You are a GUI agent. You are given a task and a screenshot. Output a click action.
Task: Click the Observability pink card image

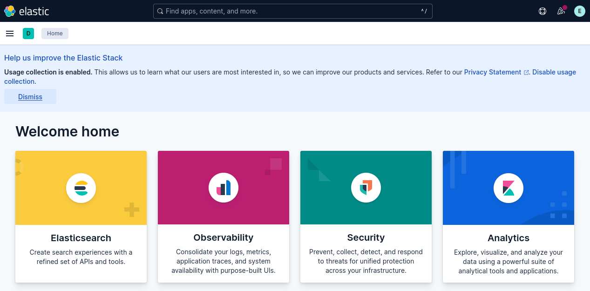[224, 188]
